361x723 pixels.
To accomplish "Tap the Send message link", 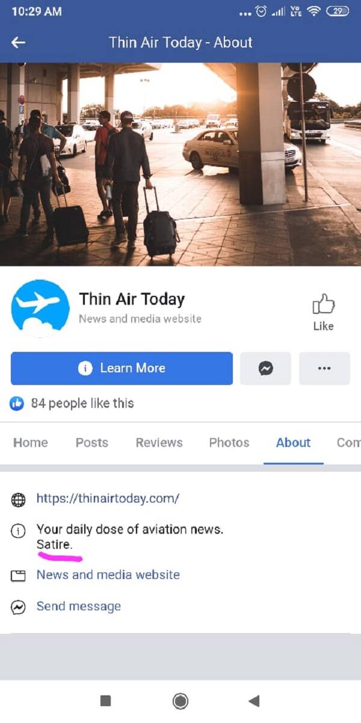I will (78, 606).
